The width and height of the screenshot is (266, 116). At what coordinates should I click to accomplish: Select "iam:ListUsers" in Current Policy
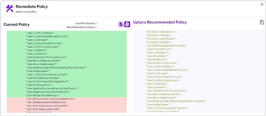(x=37, y=53)
